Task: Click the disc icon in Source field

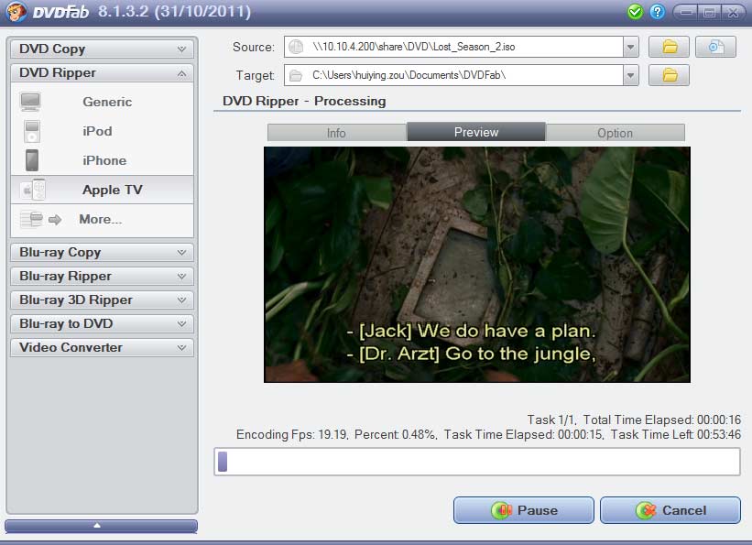Action: coord(297,47)
